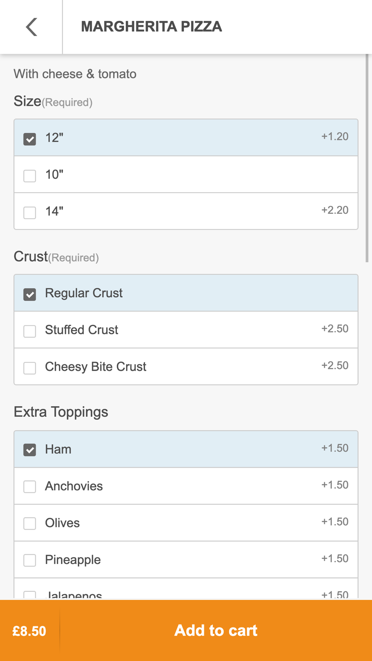Enable the Pineapple topping
Viewport: 372px width, 661px height.
(x=30, y=560)
